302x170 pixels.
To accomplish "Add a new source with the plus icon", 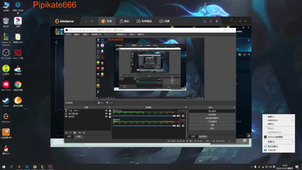I will click(x=66, y=133).
